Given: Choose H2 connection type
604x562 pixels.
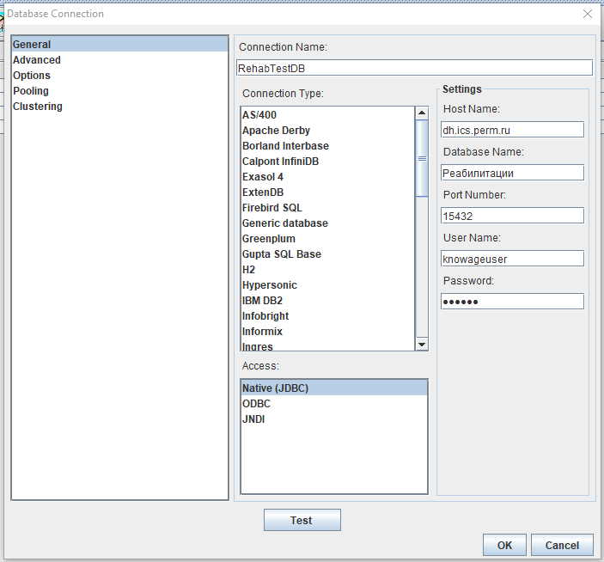Looking at the screenshot, I should tap(328, 269).
